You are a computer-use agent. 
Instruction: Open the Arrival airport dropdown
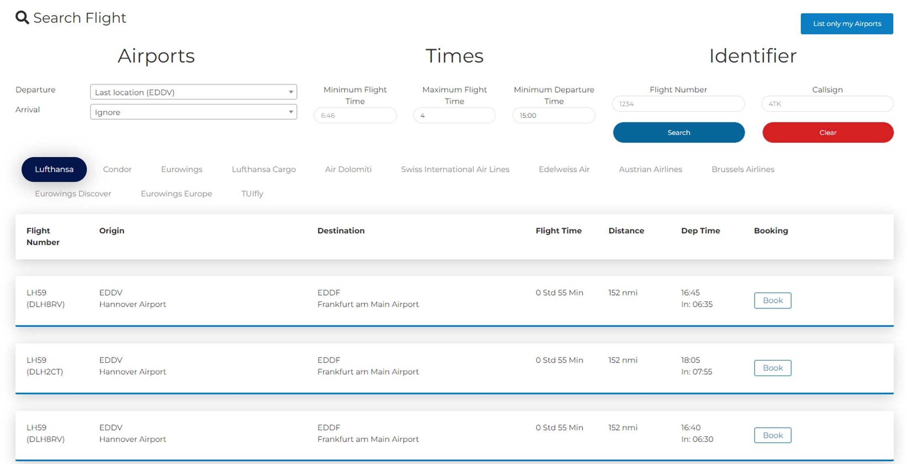click(193, 112)
